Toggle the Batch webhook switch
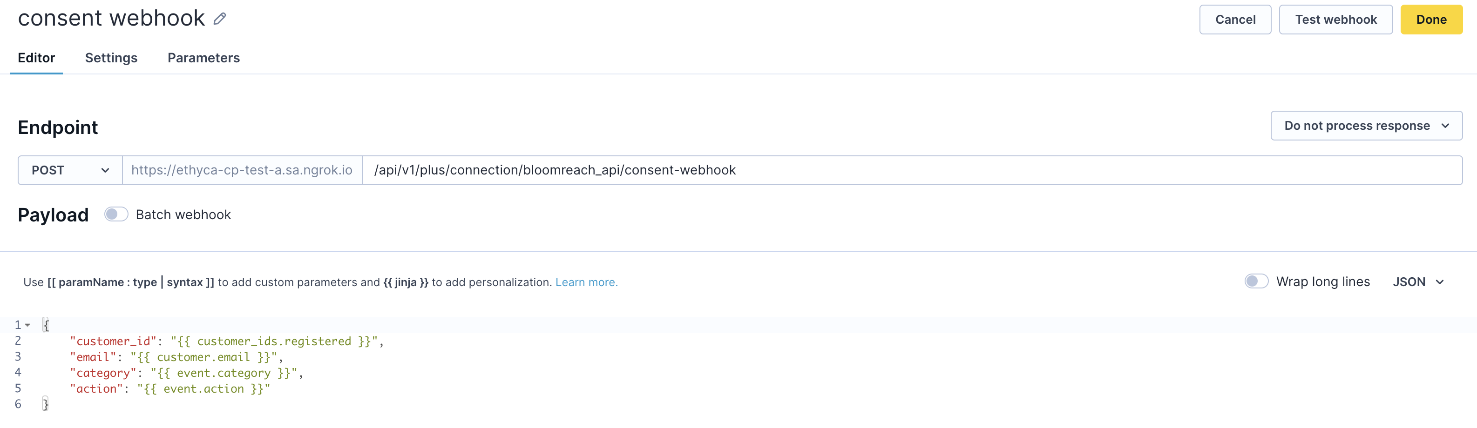Image resolution: width=1477 pixels, height=428 pixels. (116, 214)
